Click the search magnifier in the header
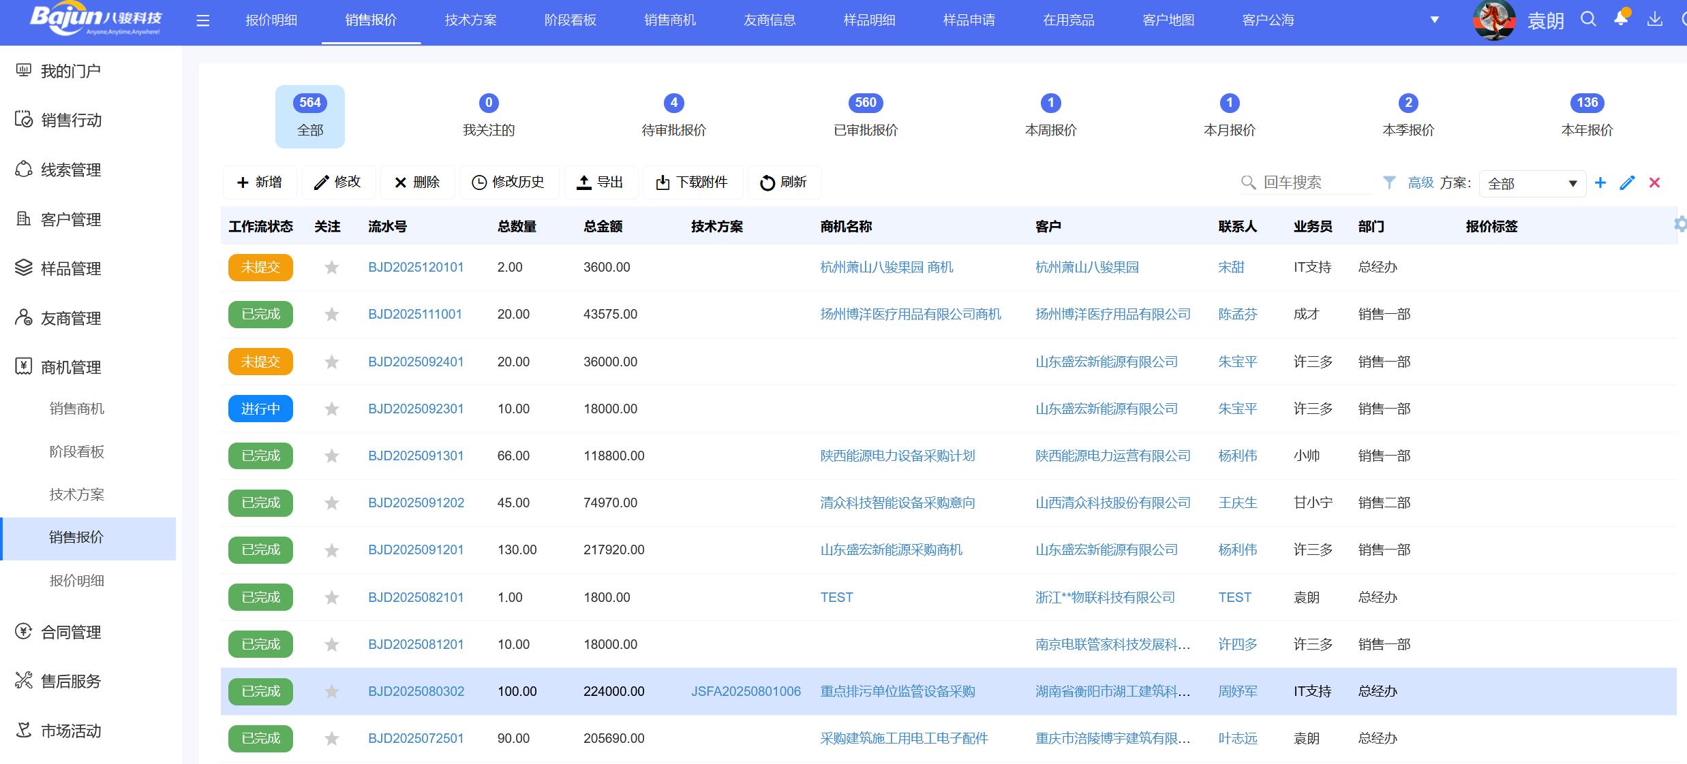The width and height of the screenshot is (1687, 764). point(1588,19)
